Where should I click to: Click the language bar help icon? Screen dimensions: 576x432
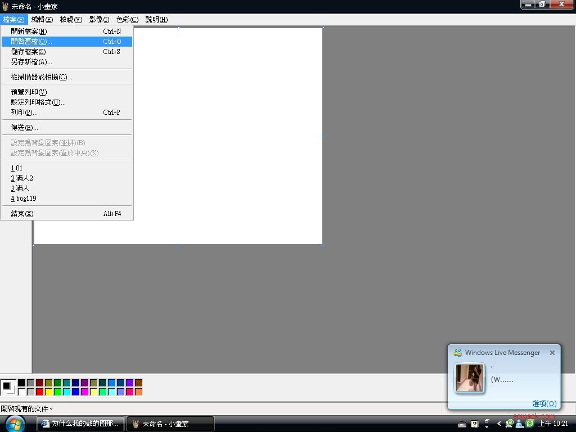pos(475,424)
